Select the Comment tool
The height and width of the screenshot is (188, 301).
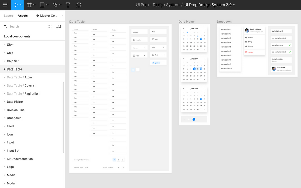79,5
